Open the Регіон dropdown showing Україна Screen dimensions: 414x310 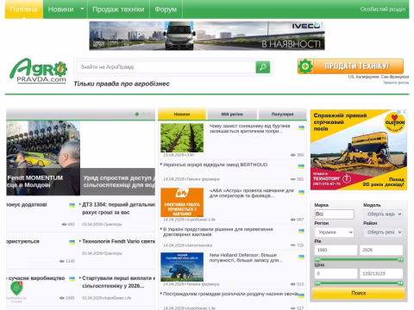pos(334,232)
